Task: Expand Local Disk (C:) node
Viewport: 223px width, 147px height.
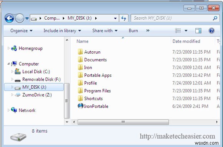Action: [x=12, y=71]
